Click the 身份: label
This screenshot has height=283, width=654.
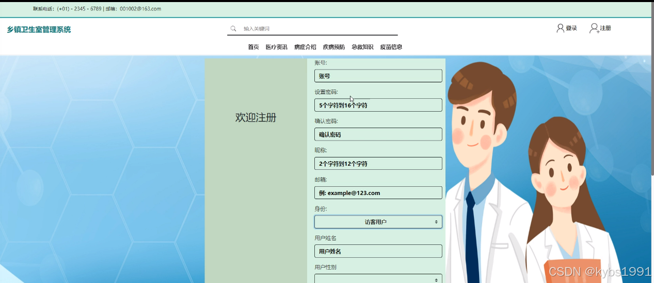(x=321, y=209)
